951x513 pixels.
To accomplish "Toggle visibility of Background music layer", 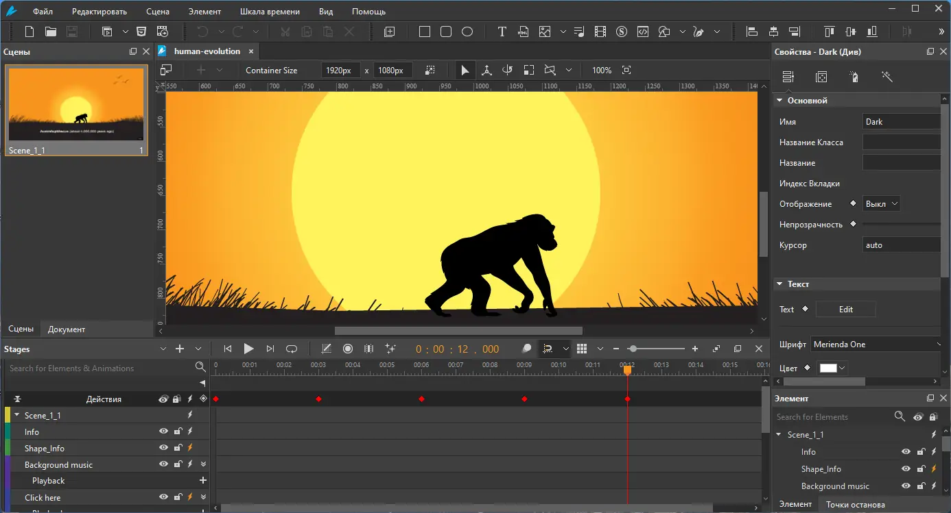I will point(163,464).
